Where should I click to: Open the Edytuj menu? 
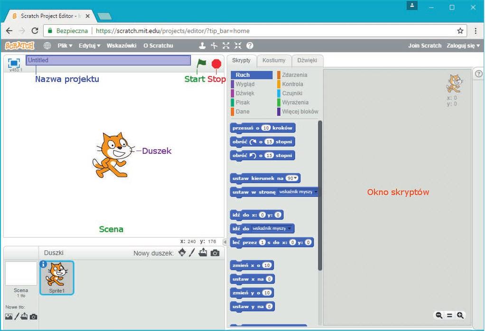pyautogui.click(x=89, y=45)
